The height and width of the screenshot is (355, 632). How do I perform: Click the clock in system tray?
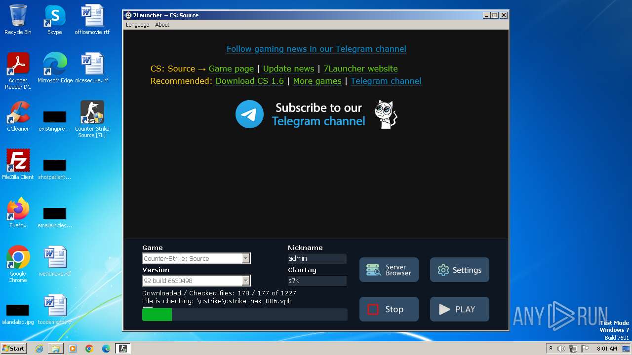pos(607,349)
